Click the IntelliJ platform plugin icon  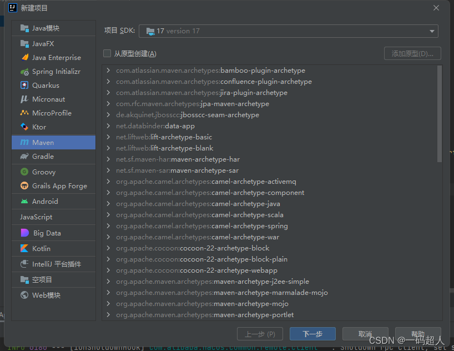point(24,264)
